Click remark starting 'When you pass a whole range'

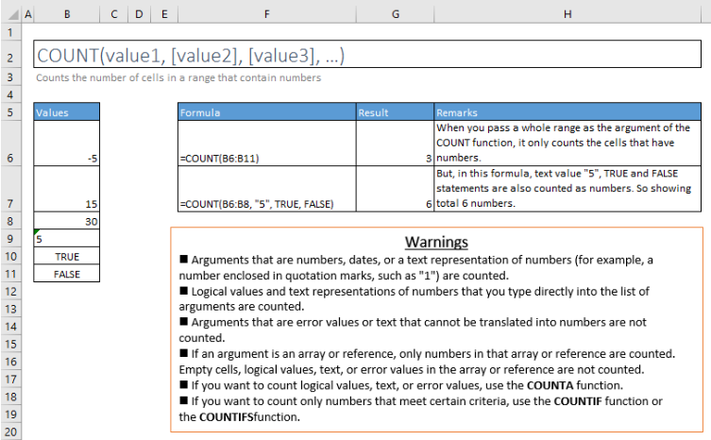(x=567, y=143)
